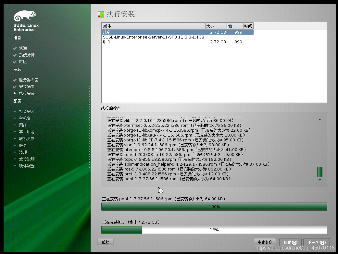
Task: Click the xtermset-0.5.2 log line
Action: pos(174,125)
